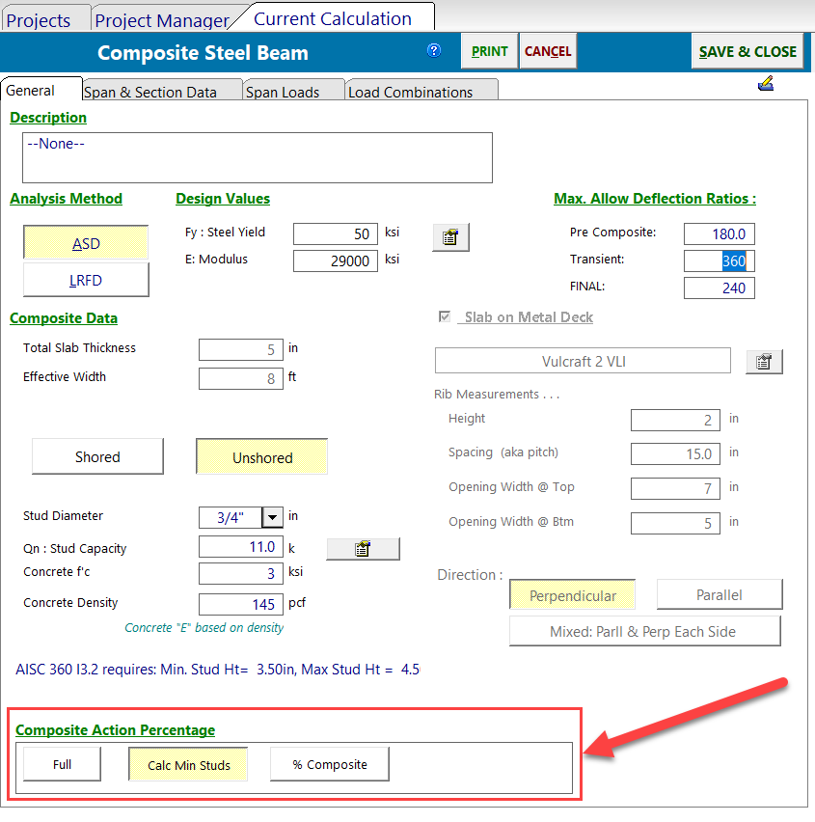Toggle the Slab on Metal Deck checkbox
This screenshot has height=822, width=815.
[x=445, y=317]
